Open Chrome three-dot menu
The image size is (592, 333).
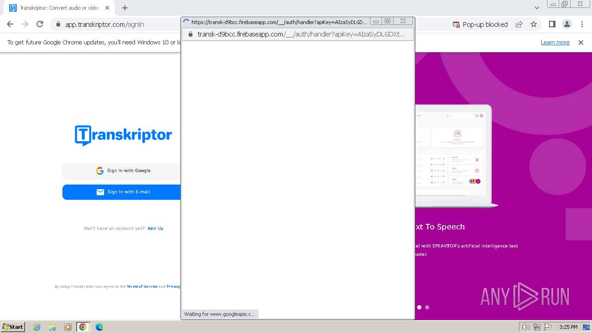click(x=582, y=25)
